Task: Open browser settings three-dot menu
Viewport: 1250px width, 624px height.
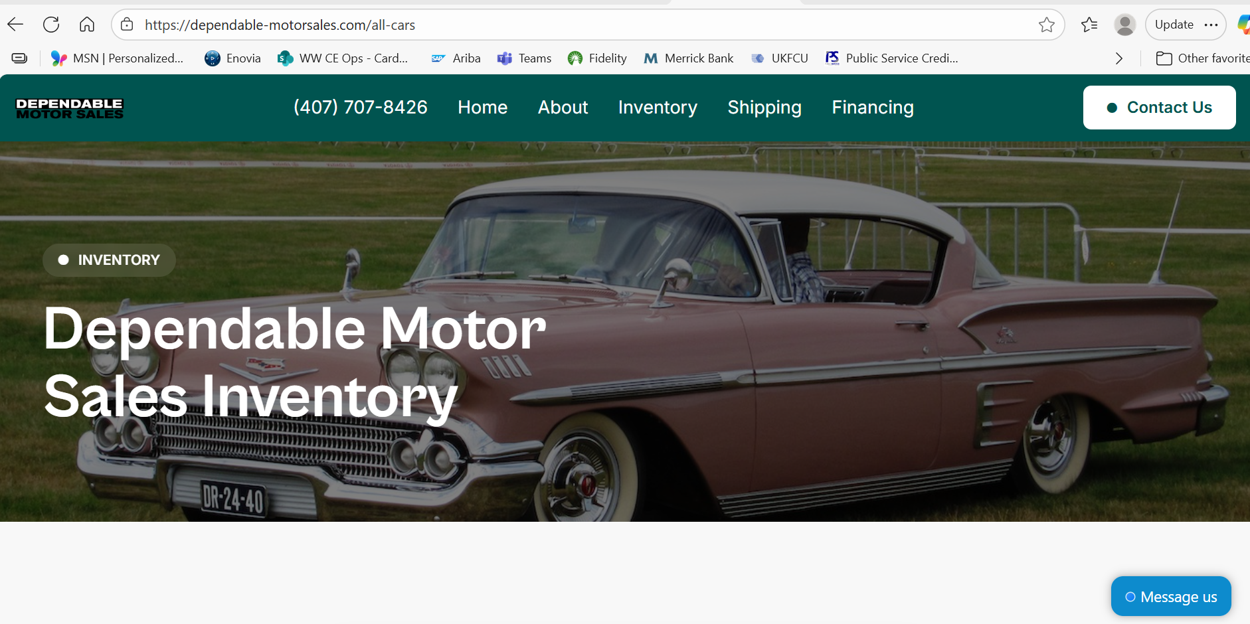Action: click(1211, 25)
